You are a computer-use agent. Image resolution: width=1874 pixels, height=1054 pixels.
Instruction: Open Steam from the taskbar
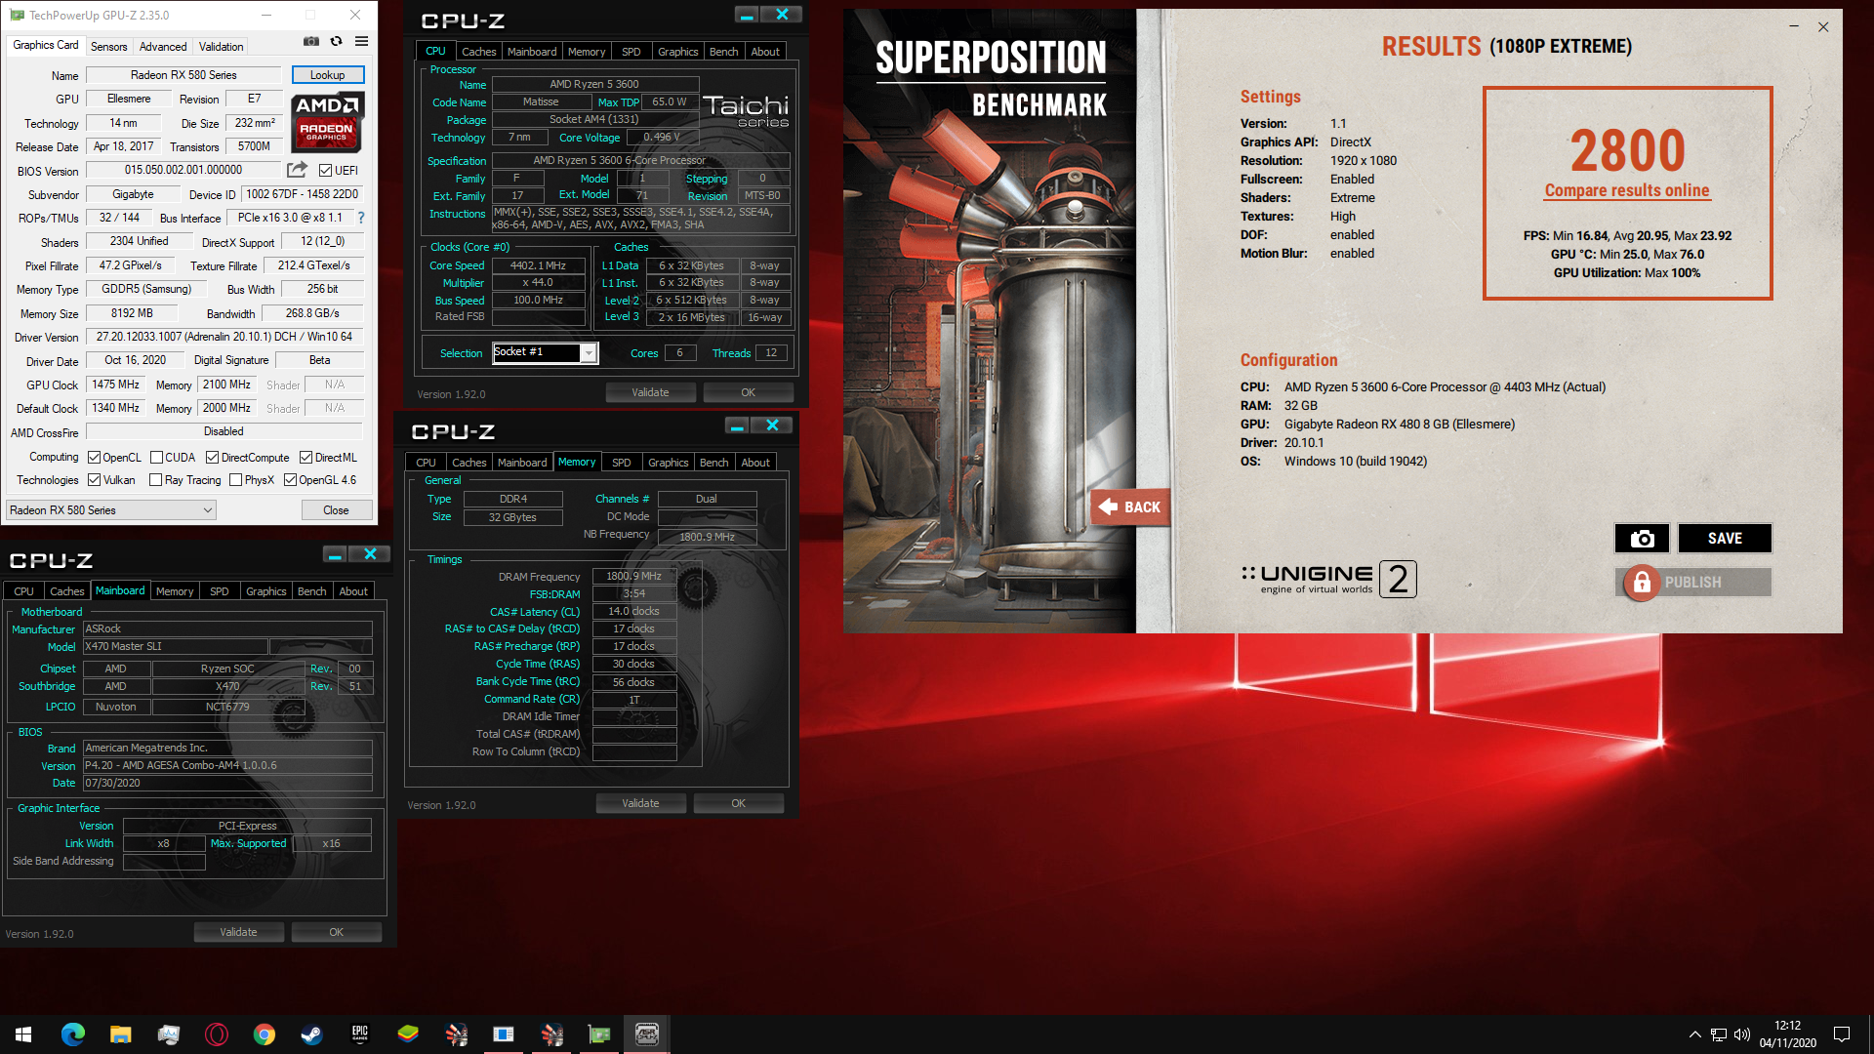coord(311,1034)
